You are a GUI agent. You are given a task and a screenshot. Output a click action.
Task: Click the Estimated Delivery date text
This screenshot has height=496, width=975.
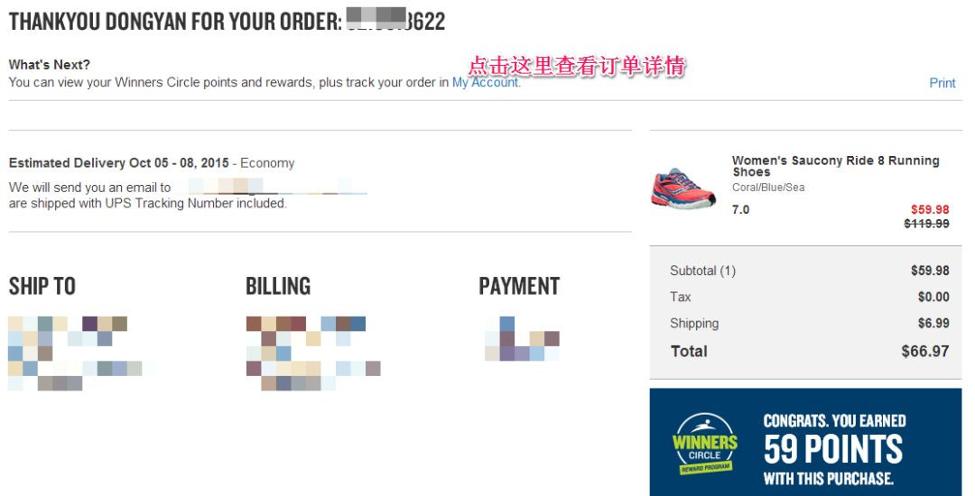click(x=119, y=163)
